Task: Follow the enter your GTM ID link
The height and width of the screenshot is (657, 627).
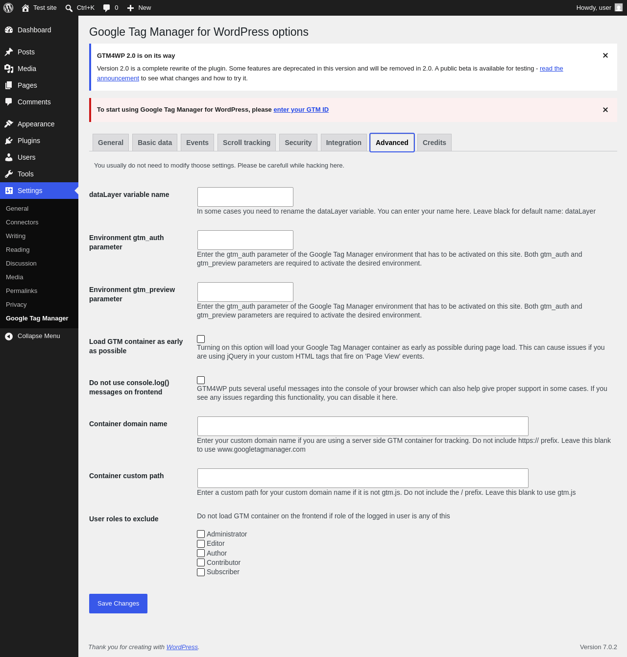Action: point(301,110)
